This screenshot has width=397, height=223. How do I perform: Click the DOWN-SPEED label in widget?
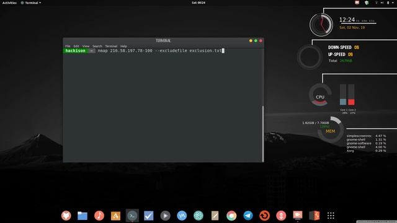pos(340,47)
